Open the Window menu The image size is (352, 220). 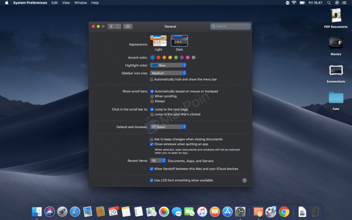coord(81,3)
